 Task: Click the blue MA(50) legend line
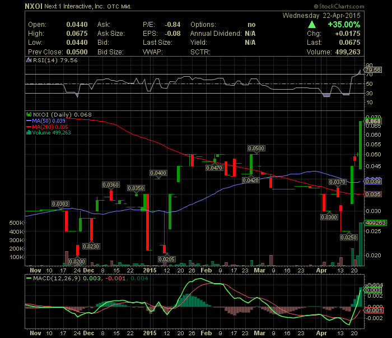click(x=29, y=121)
